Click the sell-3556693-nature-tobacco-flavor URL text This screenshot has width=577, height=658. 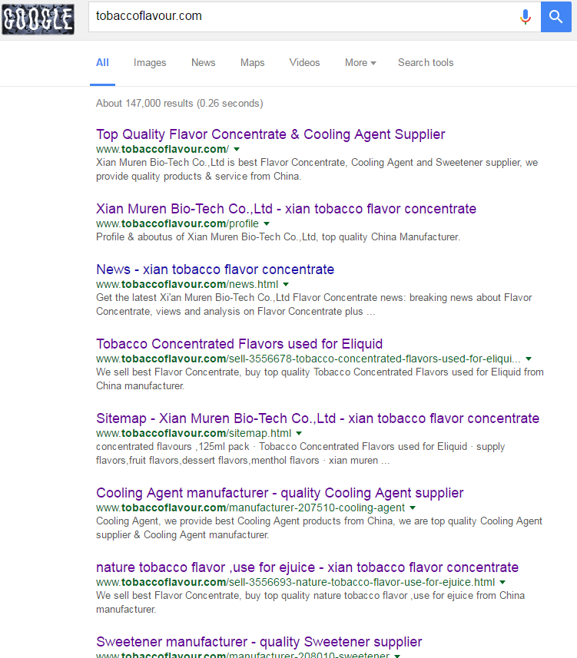click(x=295, y=582)
